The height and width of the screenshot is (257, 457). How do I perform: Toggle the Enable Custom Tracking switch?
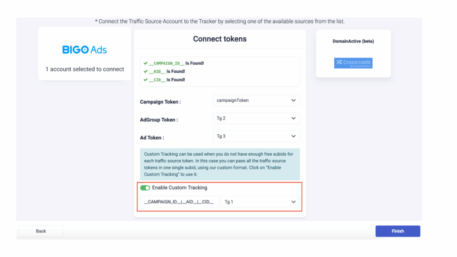pos(145,188)
